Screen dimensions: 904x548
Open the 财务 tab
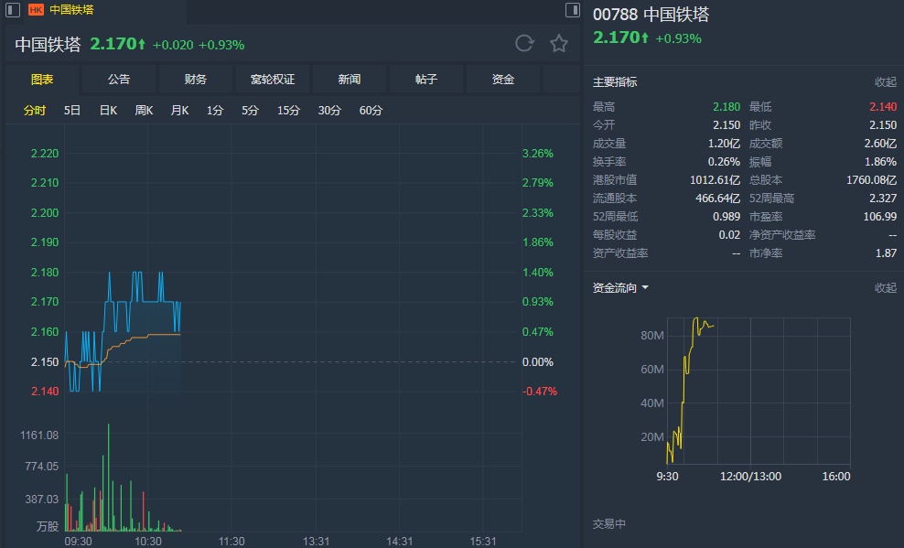tap(196, 80)
